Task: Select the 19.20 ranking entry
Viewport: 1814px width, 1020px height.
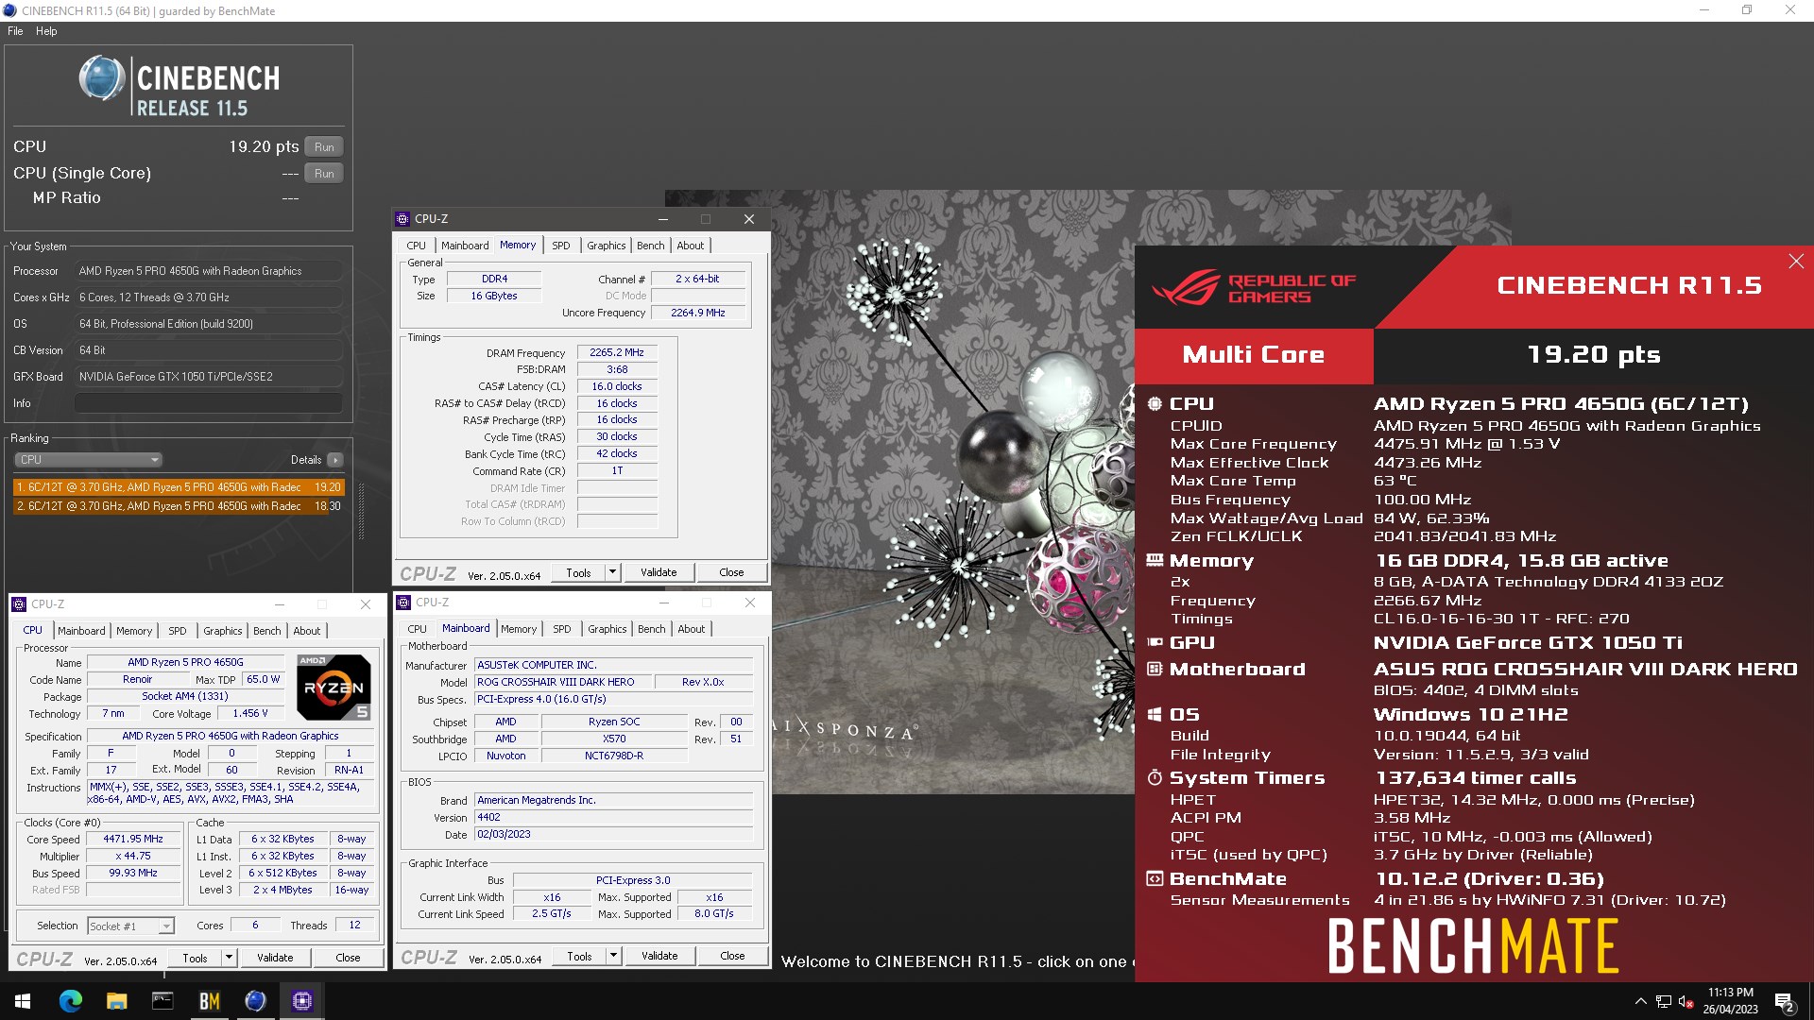Action: pyautogui.click(x=179, y=487)
